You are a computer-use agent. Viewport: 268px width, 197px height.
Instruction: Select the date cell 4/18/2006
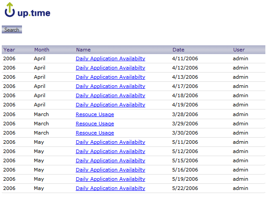[x=185, y=95]
